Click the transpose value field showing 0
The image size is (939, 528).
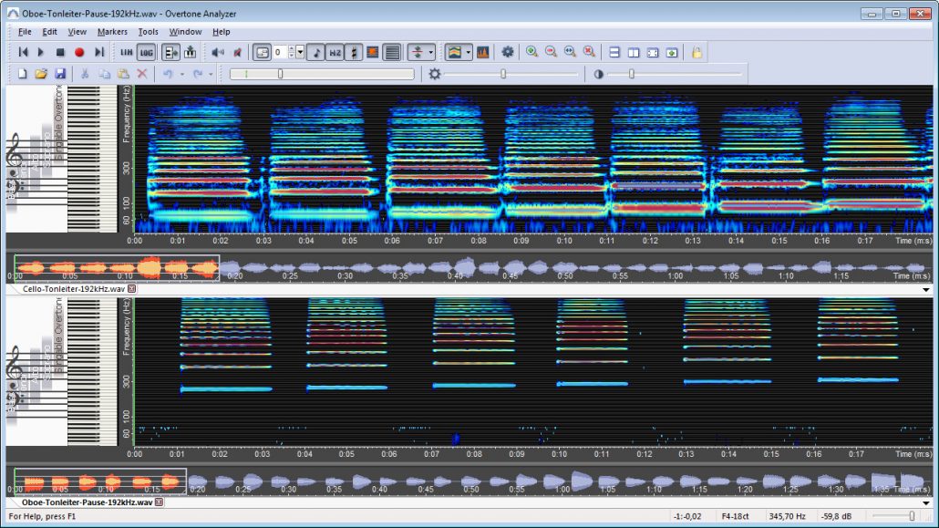280,52
